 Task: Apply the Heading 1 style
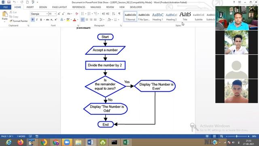coord(158,17)
